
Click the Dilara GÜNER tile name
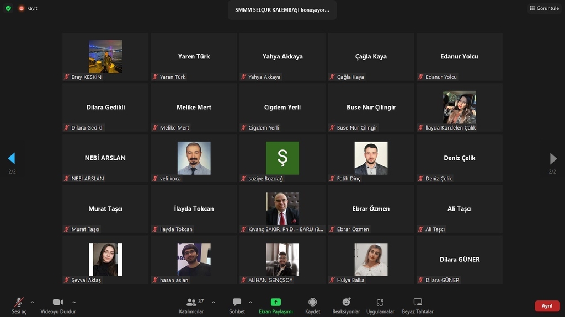(460, 260)
